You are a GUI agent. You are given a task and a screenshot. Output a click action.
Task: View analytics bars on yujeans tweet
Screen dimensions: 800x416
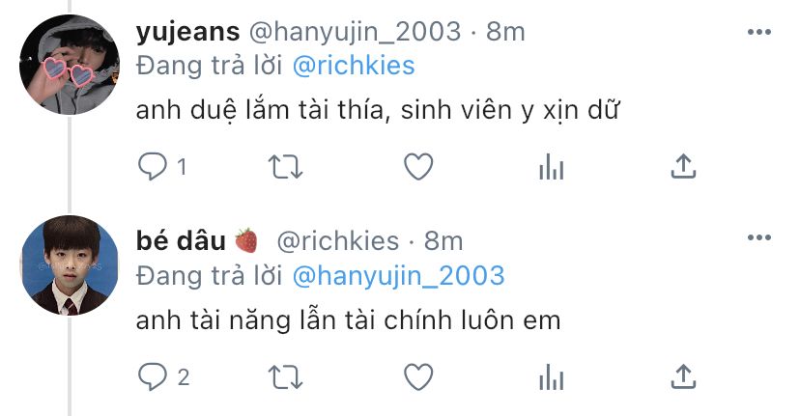coord(552,167)
